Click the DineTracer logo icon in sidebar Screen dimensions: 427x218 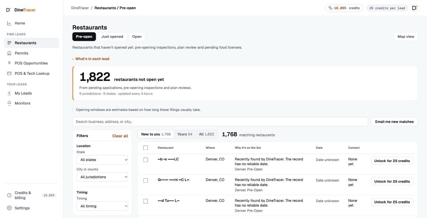click(x=9, y=10)
